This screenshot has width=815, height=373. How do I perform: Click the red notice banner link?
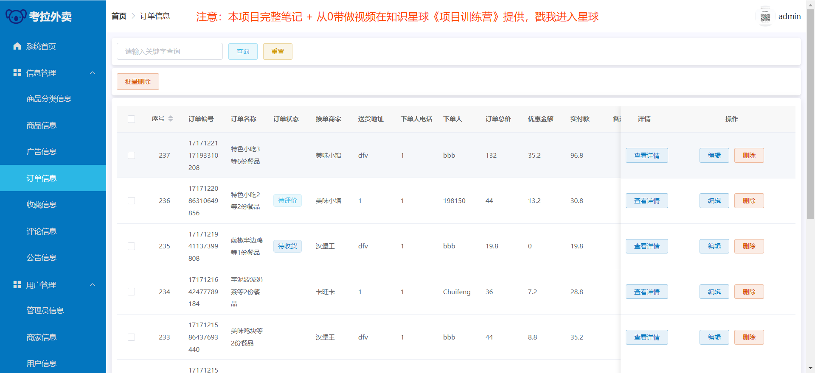pos(397,17)
